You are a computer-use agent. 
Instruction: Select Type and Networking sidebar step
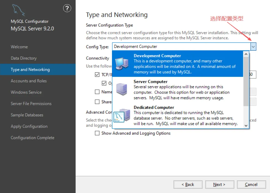click(x=38, y=69)
